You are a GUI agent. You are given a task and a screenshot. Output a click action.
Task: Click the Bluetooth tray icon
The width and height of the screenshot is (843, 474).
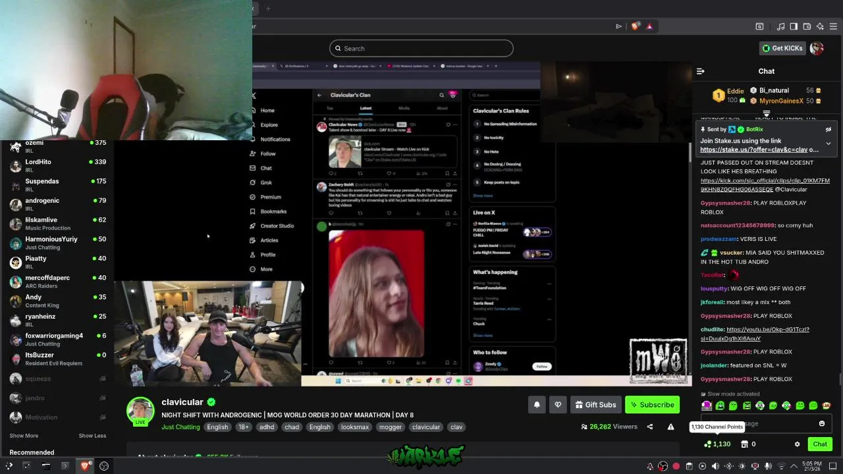(728, 466)
